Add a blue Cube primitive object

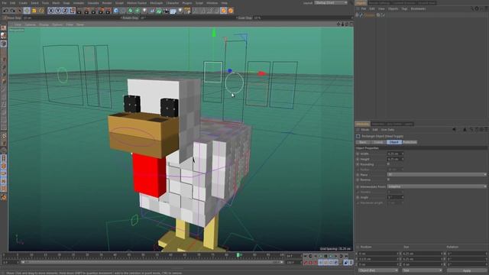click(116, 11)
